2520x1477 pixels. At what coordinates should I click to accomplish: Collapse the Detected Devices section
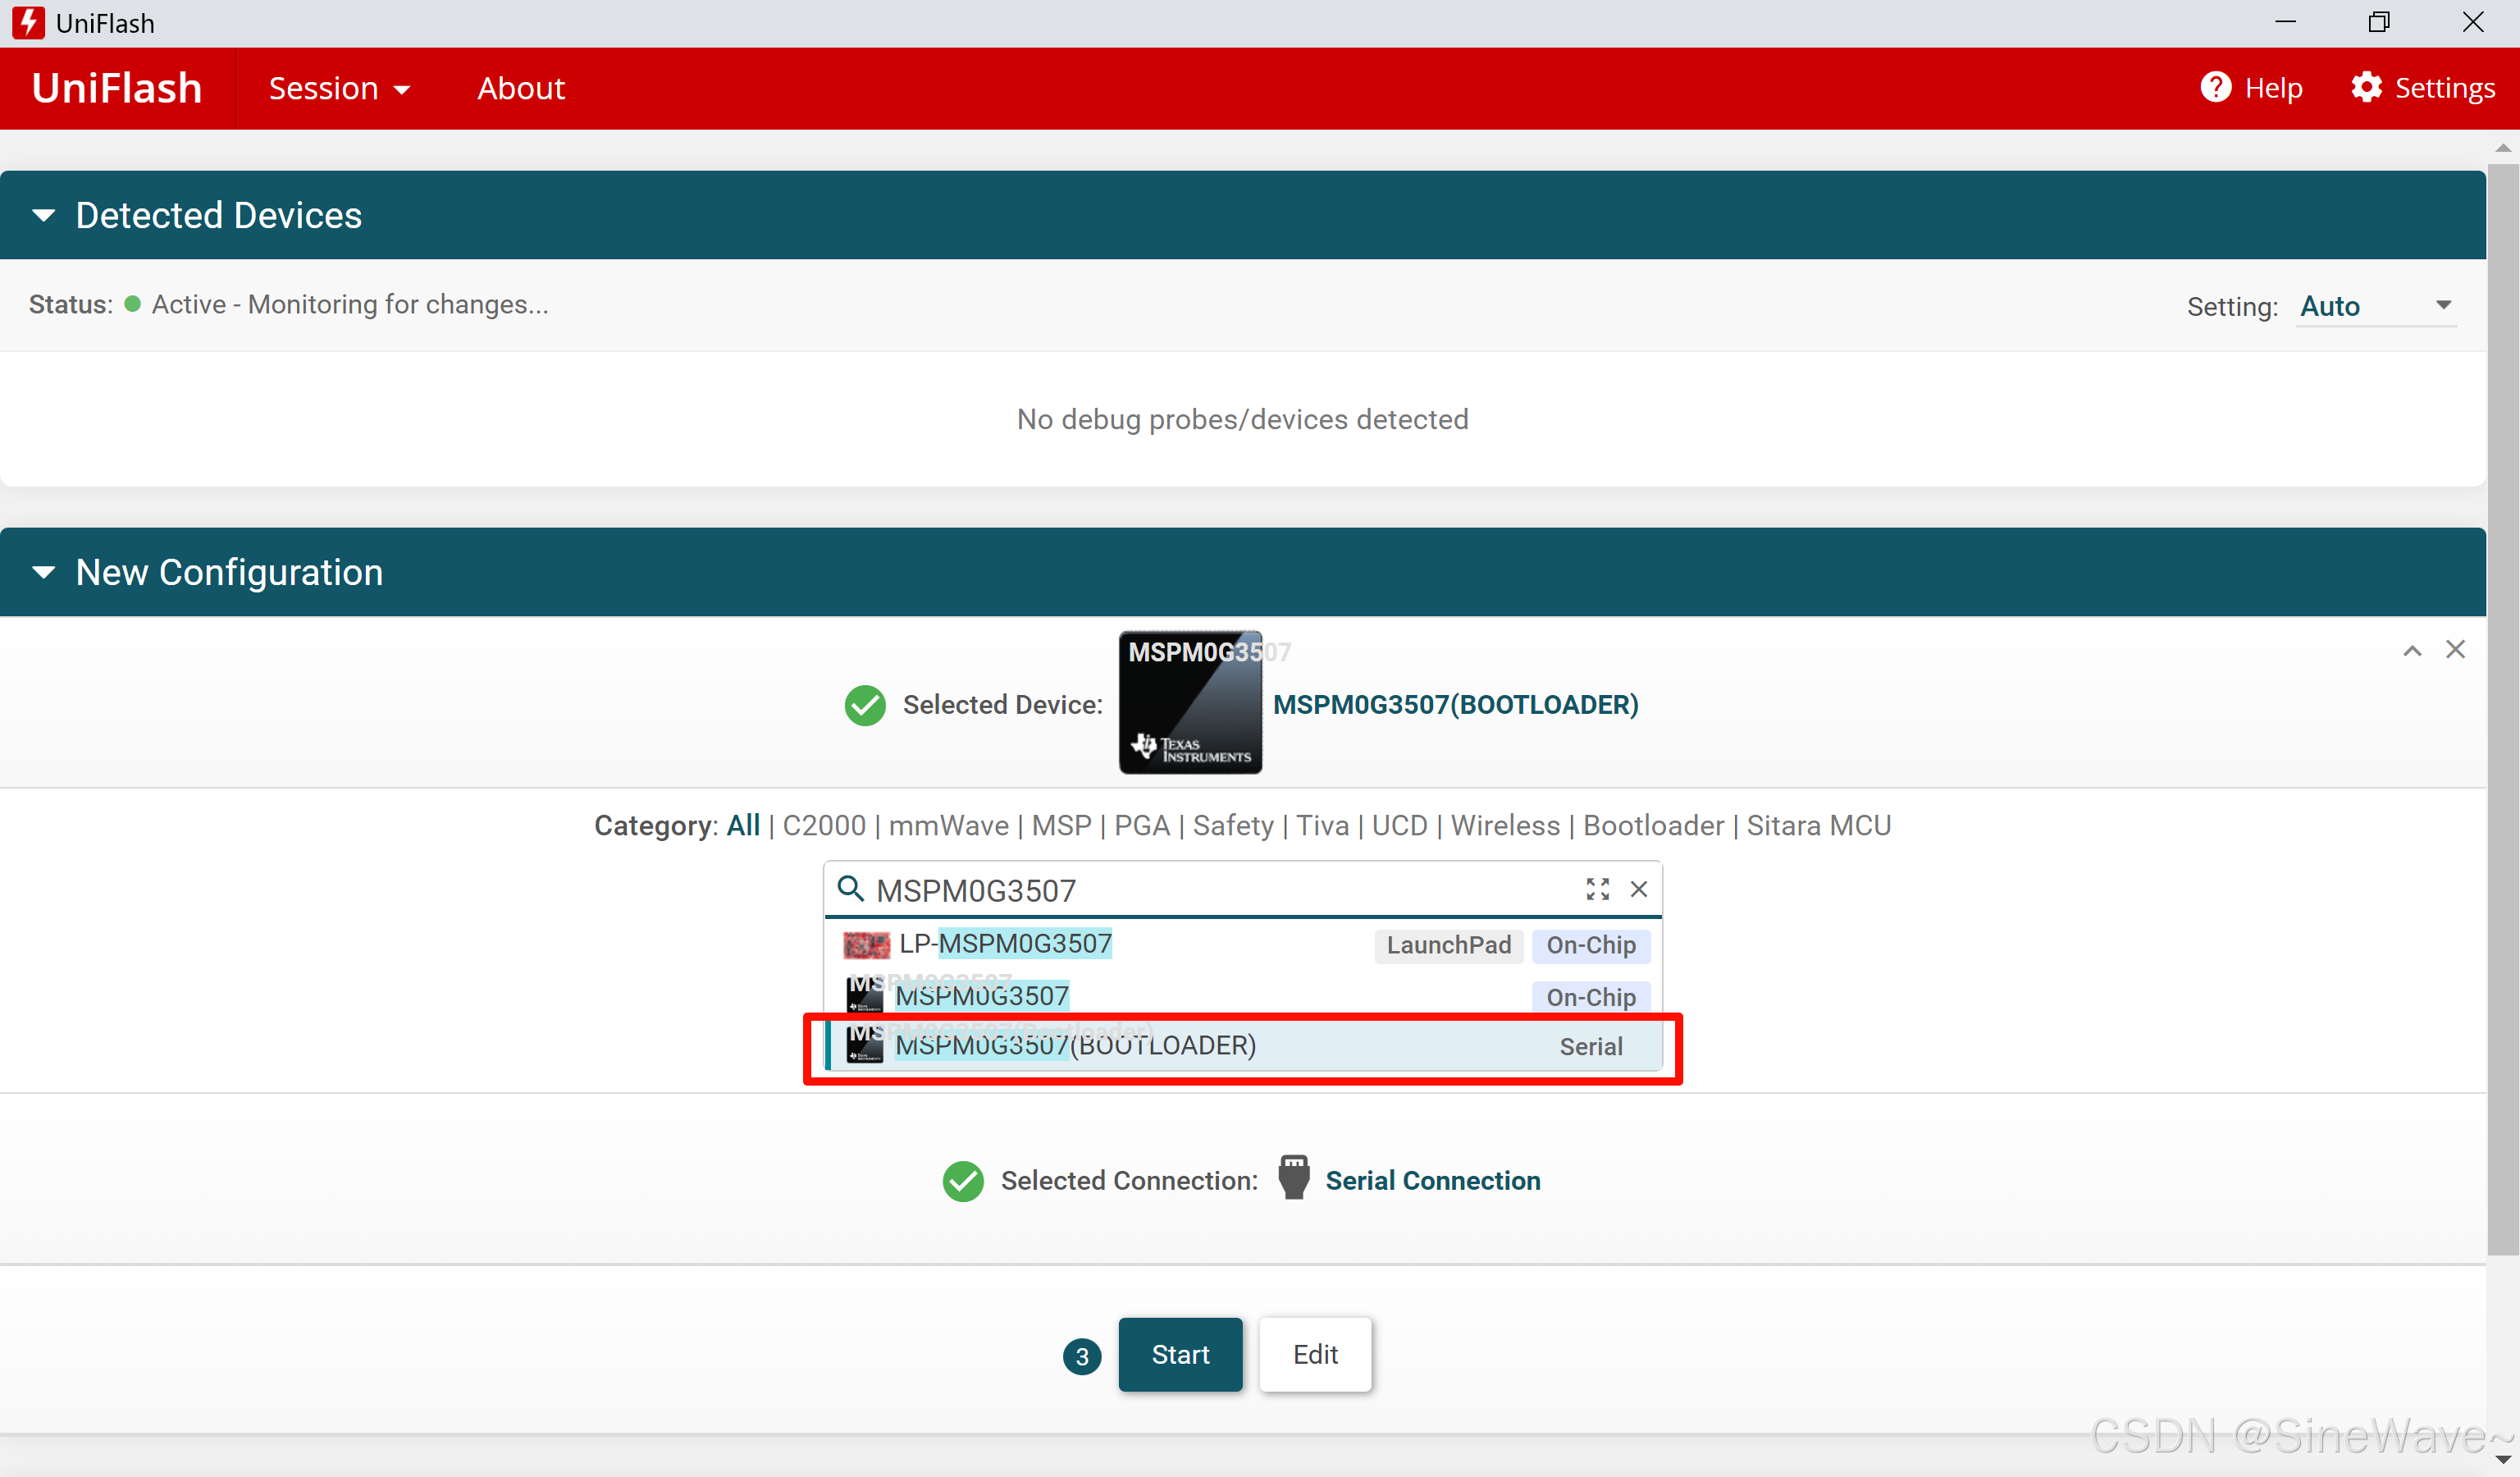pos(44,215)
